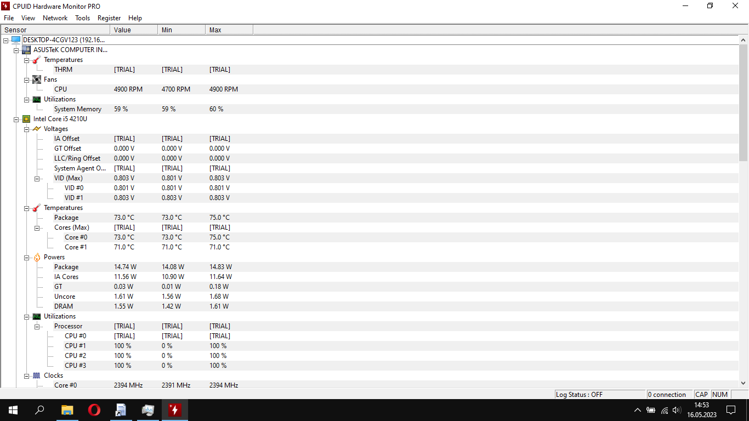Click the volume speaker tray icon
749x421 pixels.
[x=677, y=410]
